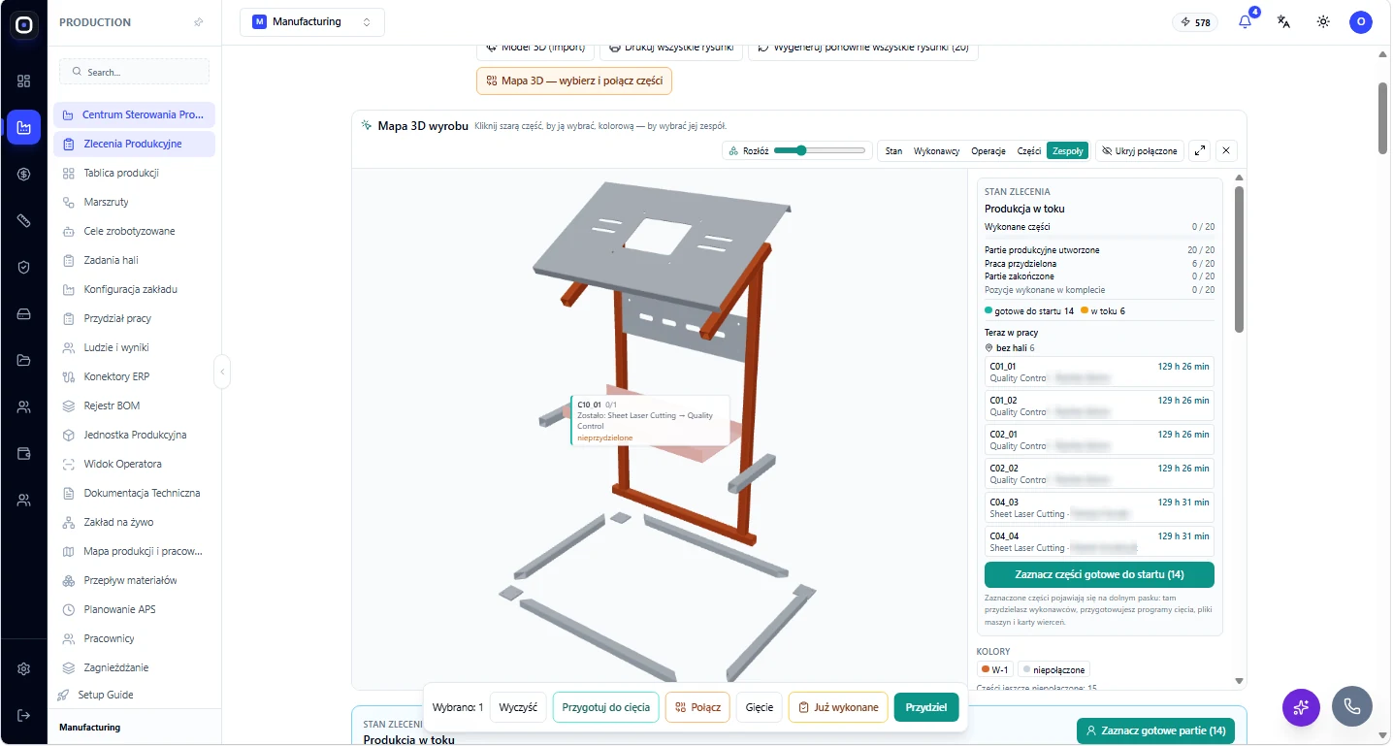Click the logout icon at bottom left
Image resolution: width=1393 pixels, height=746 pixels.
tap(24, 715)
